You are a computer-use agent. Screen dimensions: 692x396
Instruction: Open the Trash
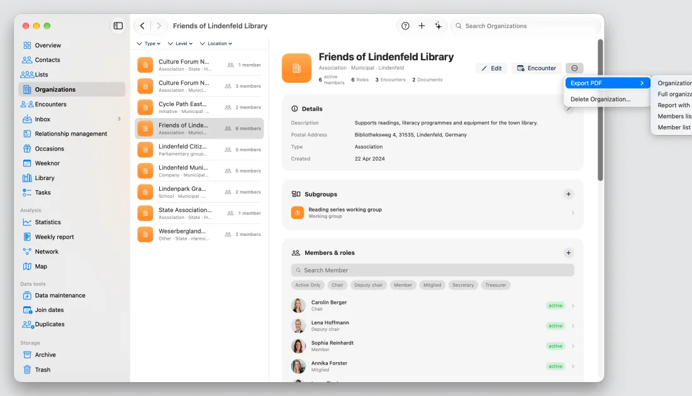(x=72, y=370)
